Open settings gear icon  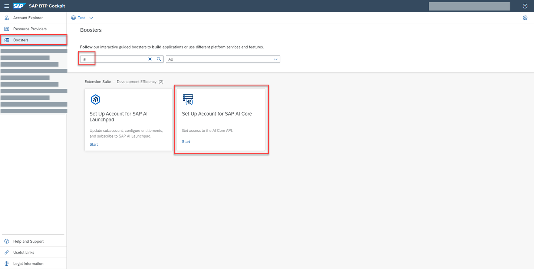(x=525, y=18)
